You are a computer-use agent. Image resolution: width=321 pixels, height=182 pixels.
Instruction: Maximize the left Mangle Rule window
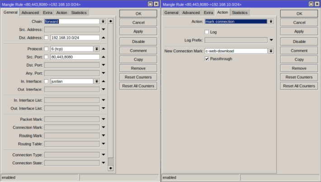pos(150,4)
